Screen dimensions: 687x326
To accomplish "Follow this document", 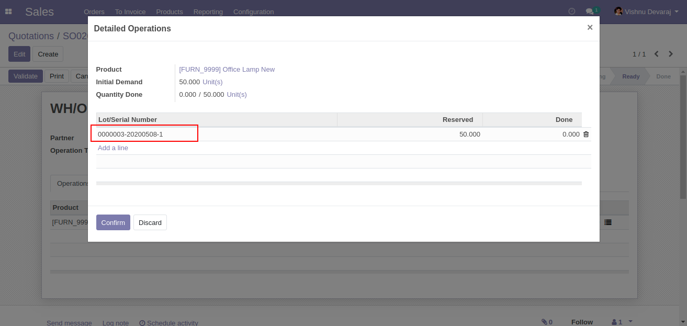I will click(x=582, y=322).
